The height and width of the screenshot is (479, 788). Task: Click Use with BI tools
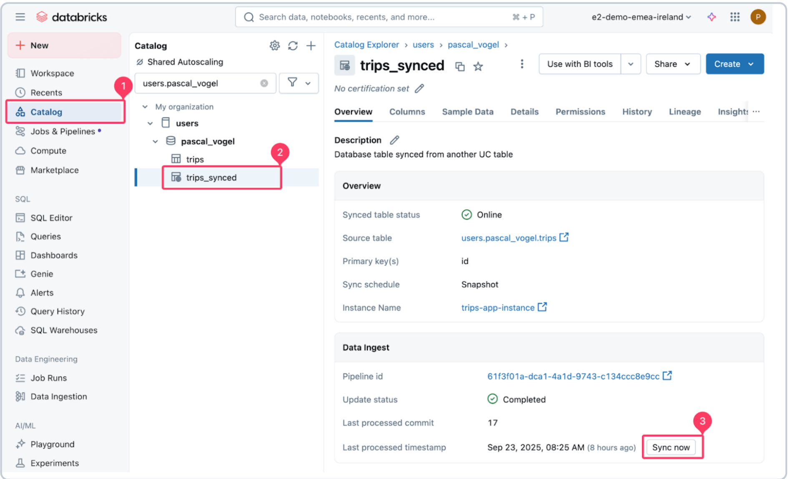(580, 64)
